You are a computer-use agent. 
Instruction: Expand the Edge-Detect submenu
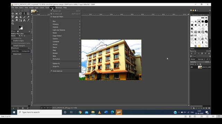(66, 36)
